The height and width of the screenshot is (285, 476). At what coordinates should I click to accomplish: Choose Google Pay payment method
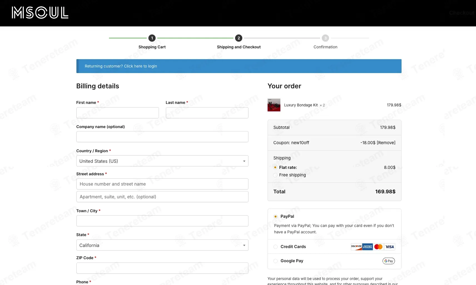tap(275, 261)
